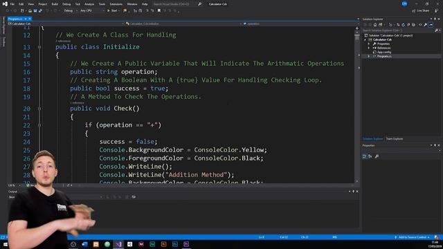
Task: Expand the Properties node in Solution Explorer
Action: coord(369,44)
